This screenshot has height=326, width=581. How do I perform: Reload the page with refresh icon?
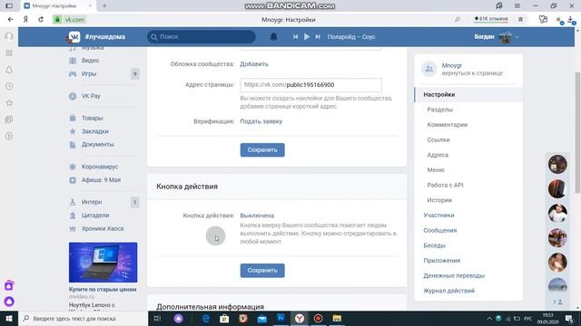tap(41, 19)
